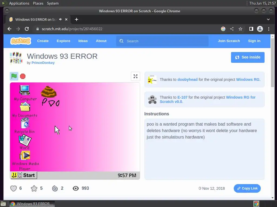Open My Computer icon in the stage
This screenshot has width=277, height=207.
tap(25, 90)
